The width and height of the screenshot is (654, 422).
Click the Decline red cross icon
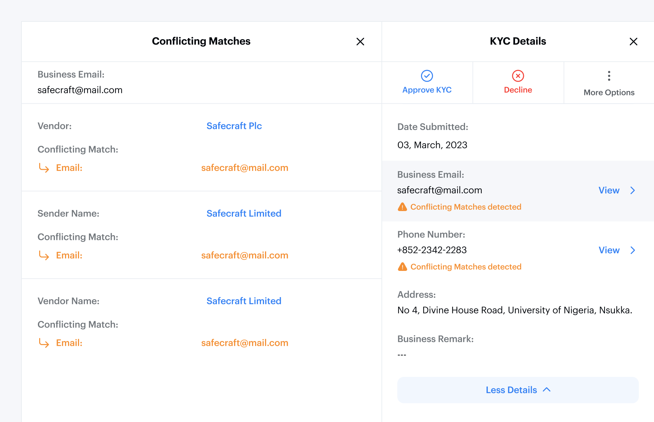pos(518,76)
